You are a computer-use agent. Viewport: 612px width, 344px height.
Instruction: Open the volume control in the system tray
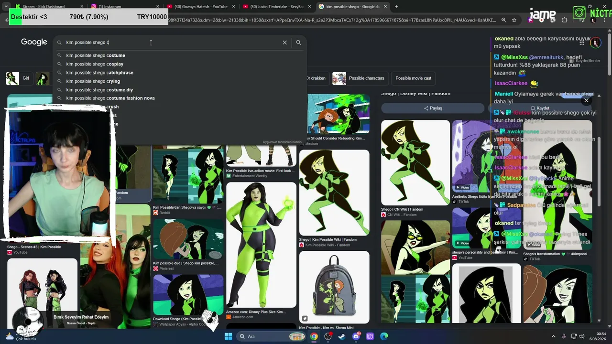pos(583,336)
